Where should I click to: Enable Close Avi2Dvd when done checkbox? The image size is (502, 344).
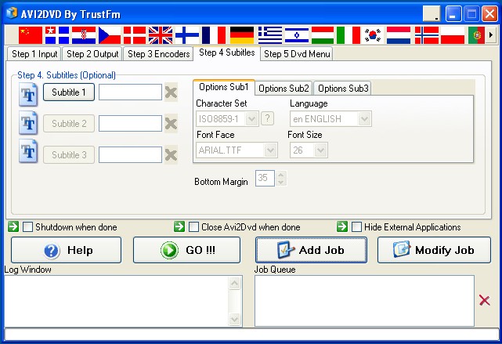[193, 227]
